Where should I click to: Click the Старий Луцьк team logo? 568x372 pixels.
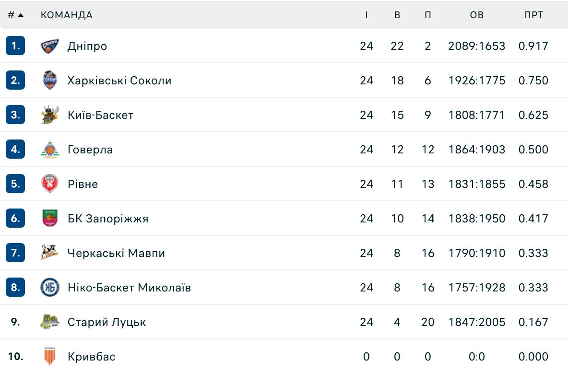point(50,322)
